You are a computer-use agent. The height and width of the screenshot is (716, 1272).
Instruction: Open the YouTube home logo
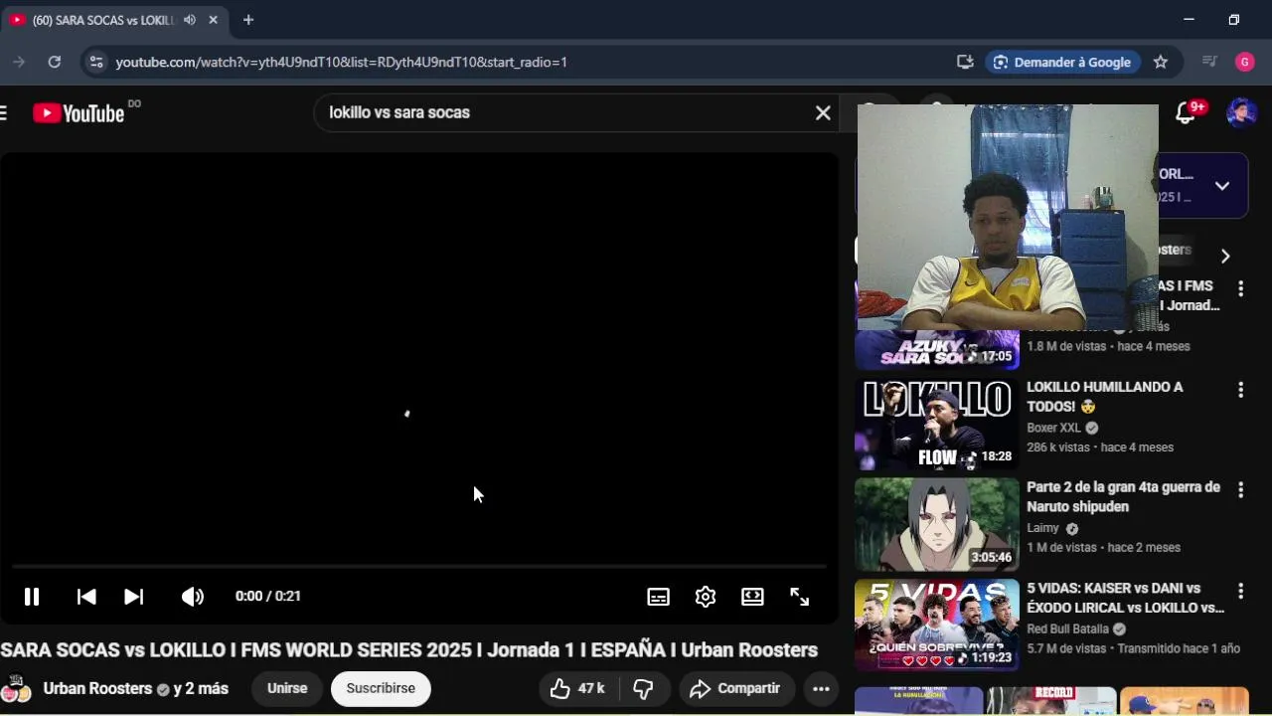79,112
